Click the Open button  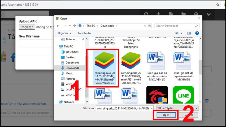(x=166, y=115)
